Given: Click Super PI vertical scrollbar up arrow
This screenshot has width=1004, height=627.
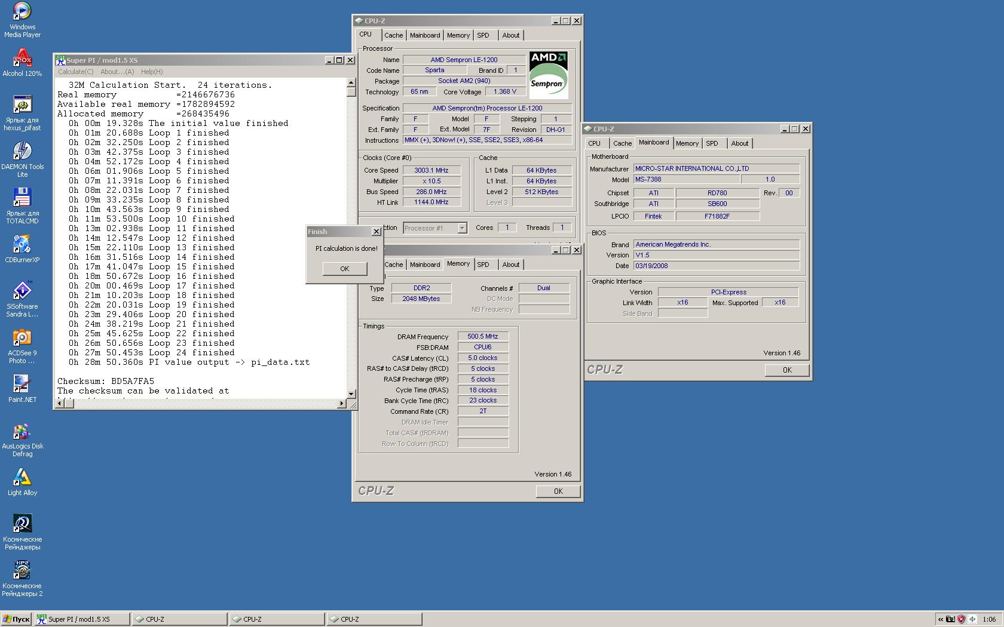Looking at the screenshot, I should click(351, 83).
